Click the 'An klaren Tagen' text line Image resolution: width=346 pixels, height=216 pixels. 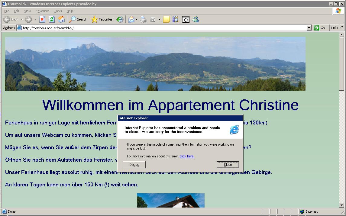72,185
